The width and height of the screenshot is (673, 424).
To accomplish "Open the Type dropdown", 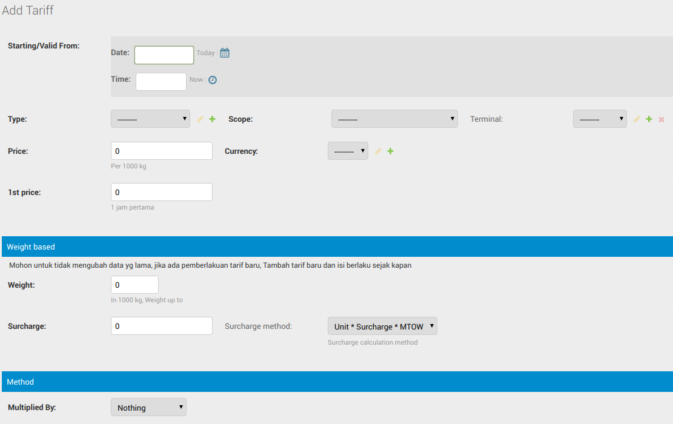I will pos(151,119).
